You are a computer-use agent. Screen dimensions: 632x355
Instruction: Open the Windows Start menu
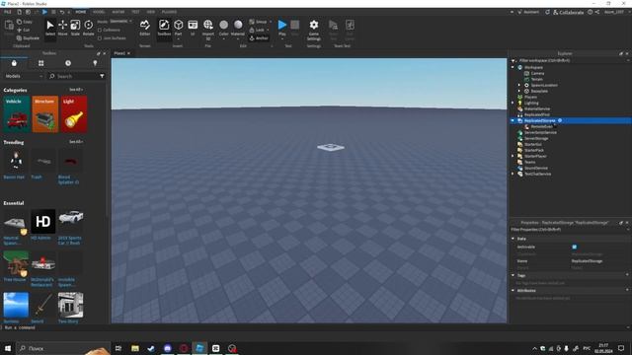tap(8, 348)
